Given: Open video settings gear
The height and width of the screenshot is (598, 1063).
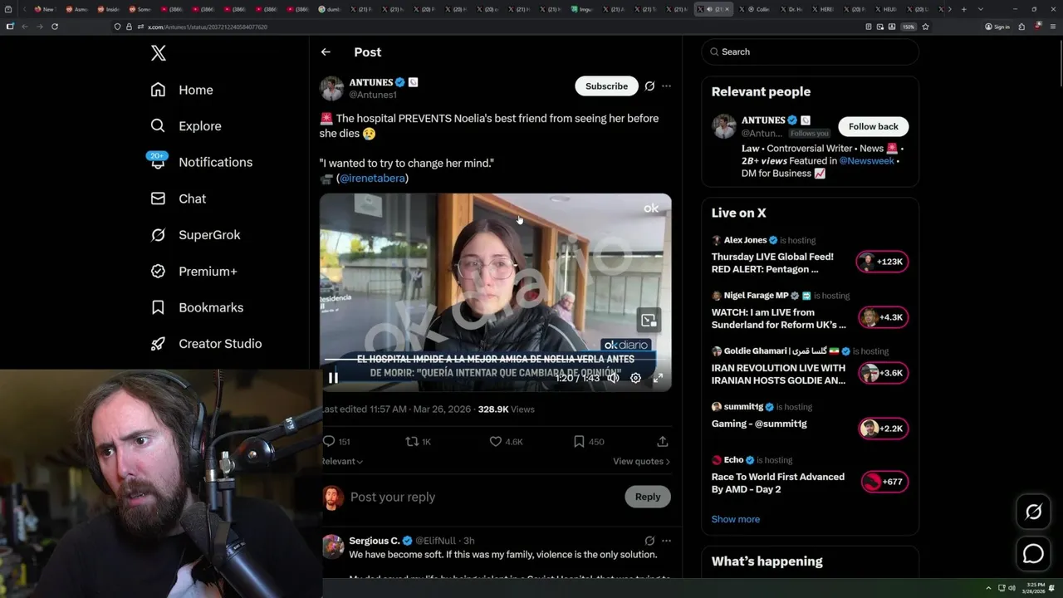Looking at the screenshot, I should 635,378.
